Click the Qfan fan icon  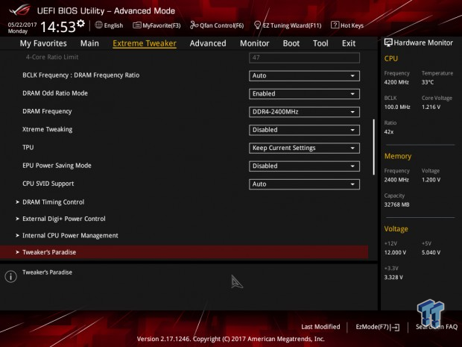click(194, 25)
